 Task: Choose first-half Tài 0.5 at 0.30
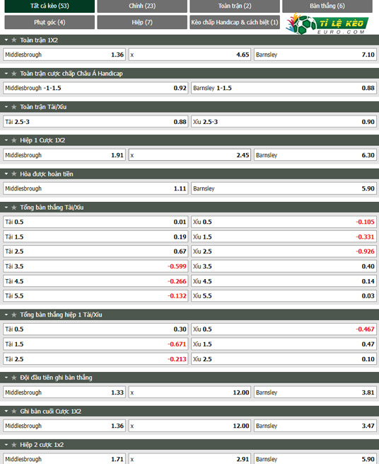click(95, 329)
